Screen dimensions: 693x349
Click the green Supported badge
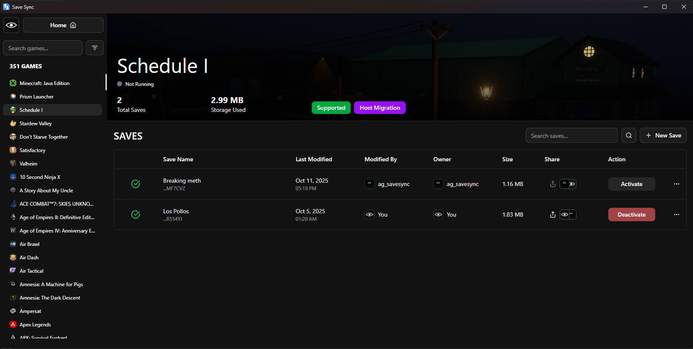pyautogui.click(x=331, y=108)
